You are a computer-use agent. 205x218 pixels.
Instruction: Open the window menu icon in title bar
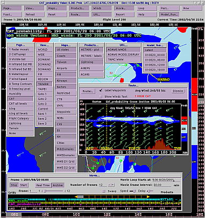(3, 3)
